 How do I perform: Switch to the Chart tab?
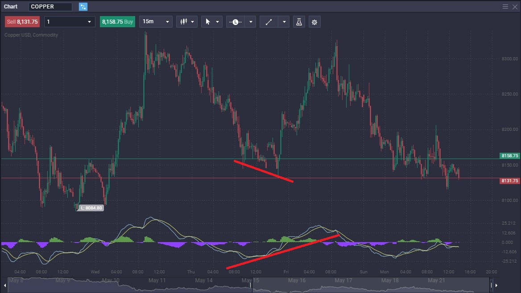pyautogui.click(x=11, y=6)
